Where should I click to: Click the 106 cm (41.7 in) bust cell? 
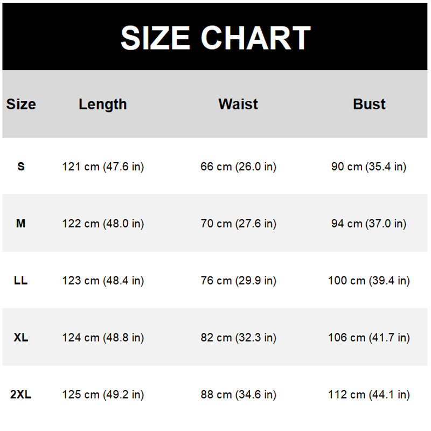click(x=369, y=338)
